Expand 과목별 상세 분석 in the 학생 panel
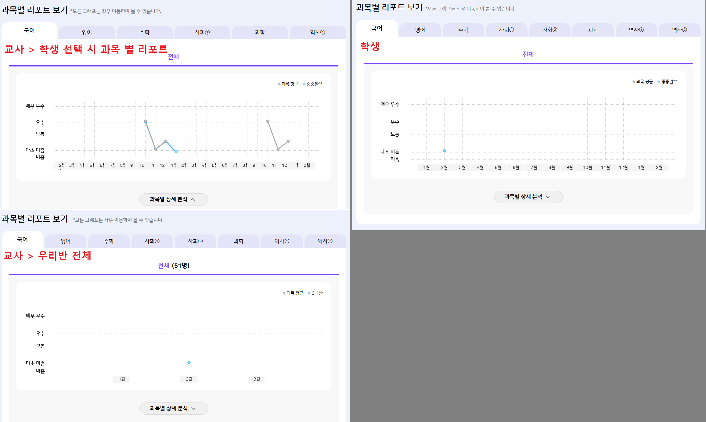The height and width of the screenshot is (422, 706). (x=528, y=197)
